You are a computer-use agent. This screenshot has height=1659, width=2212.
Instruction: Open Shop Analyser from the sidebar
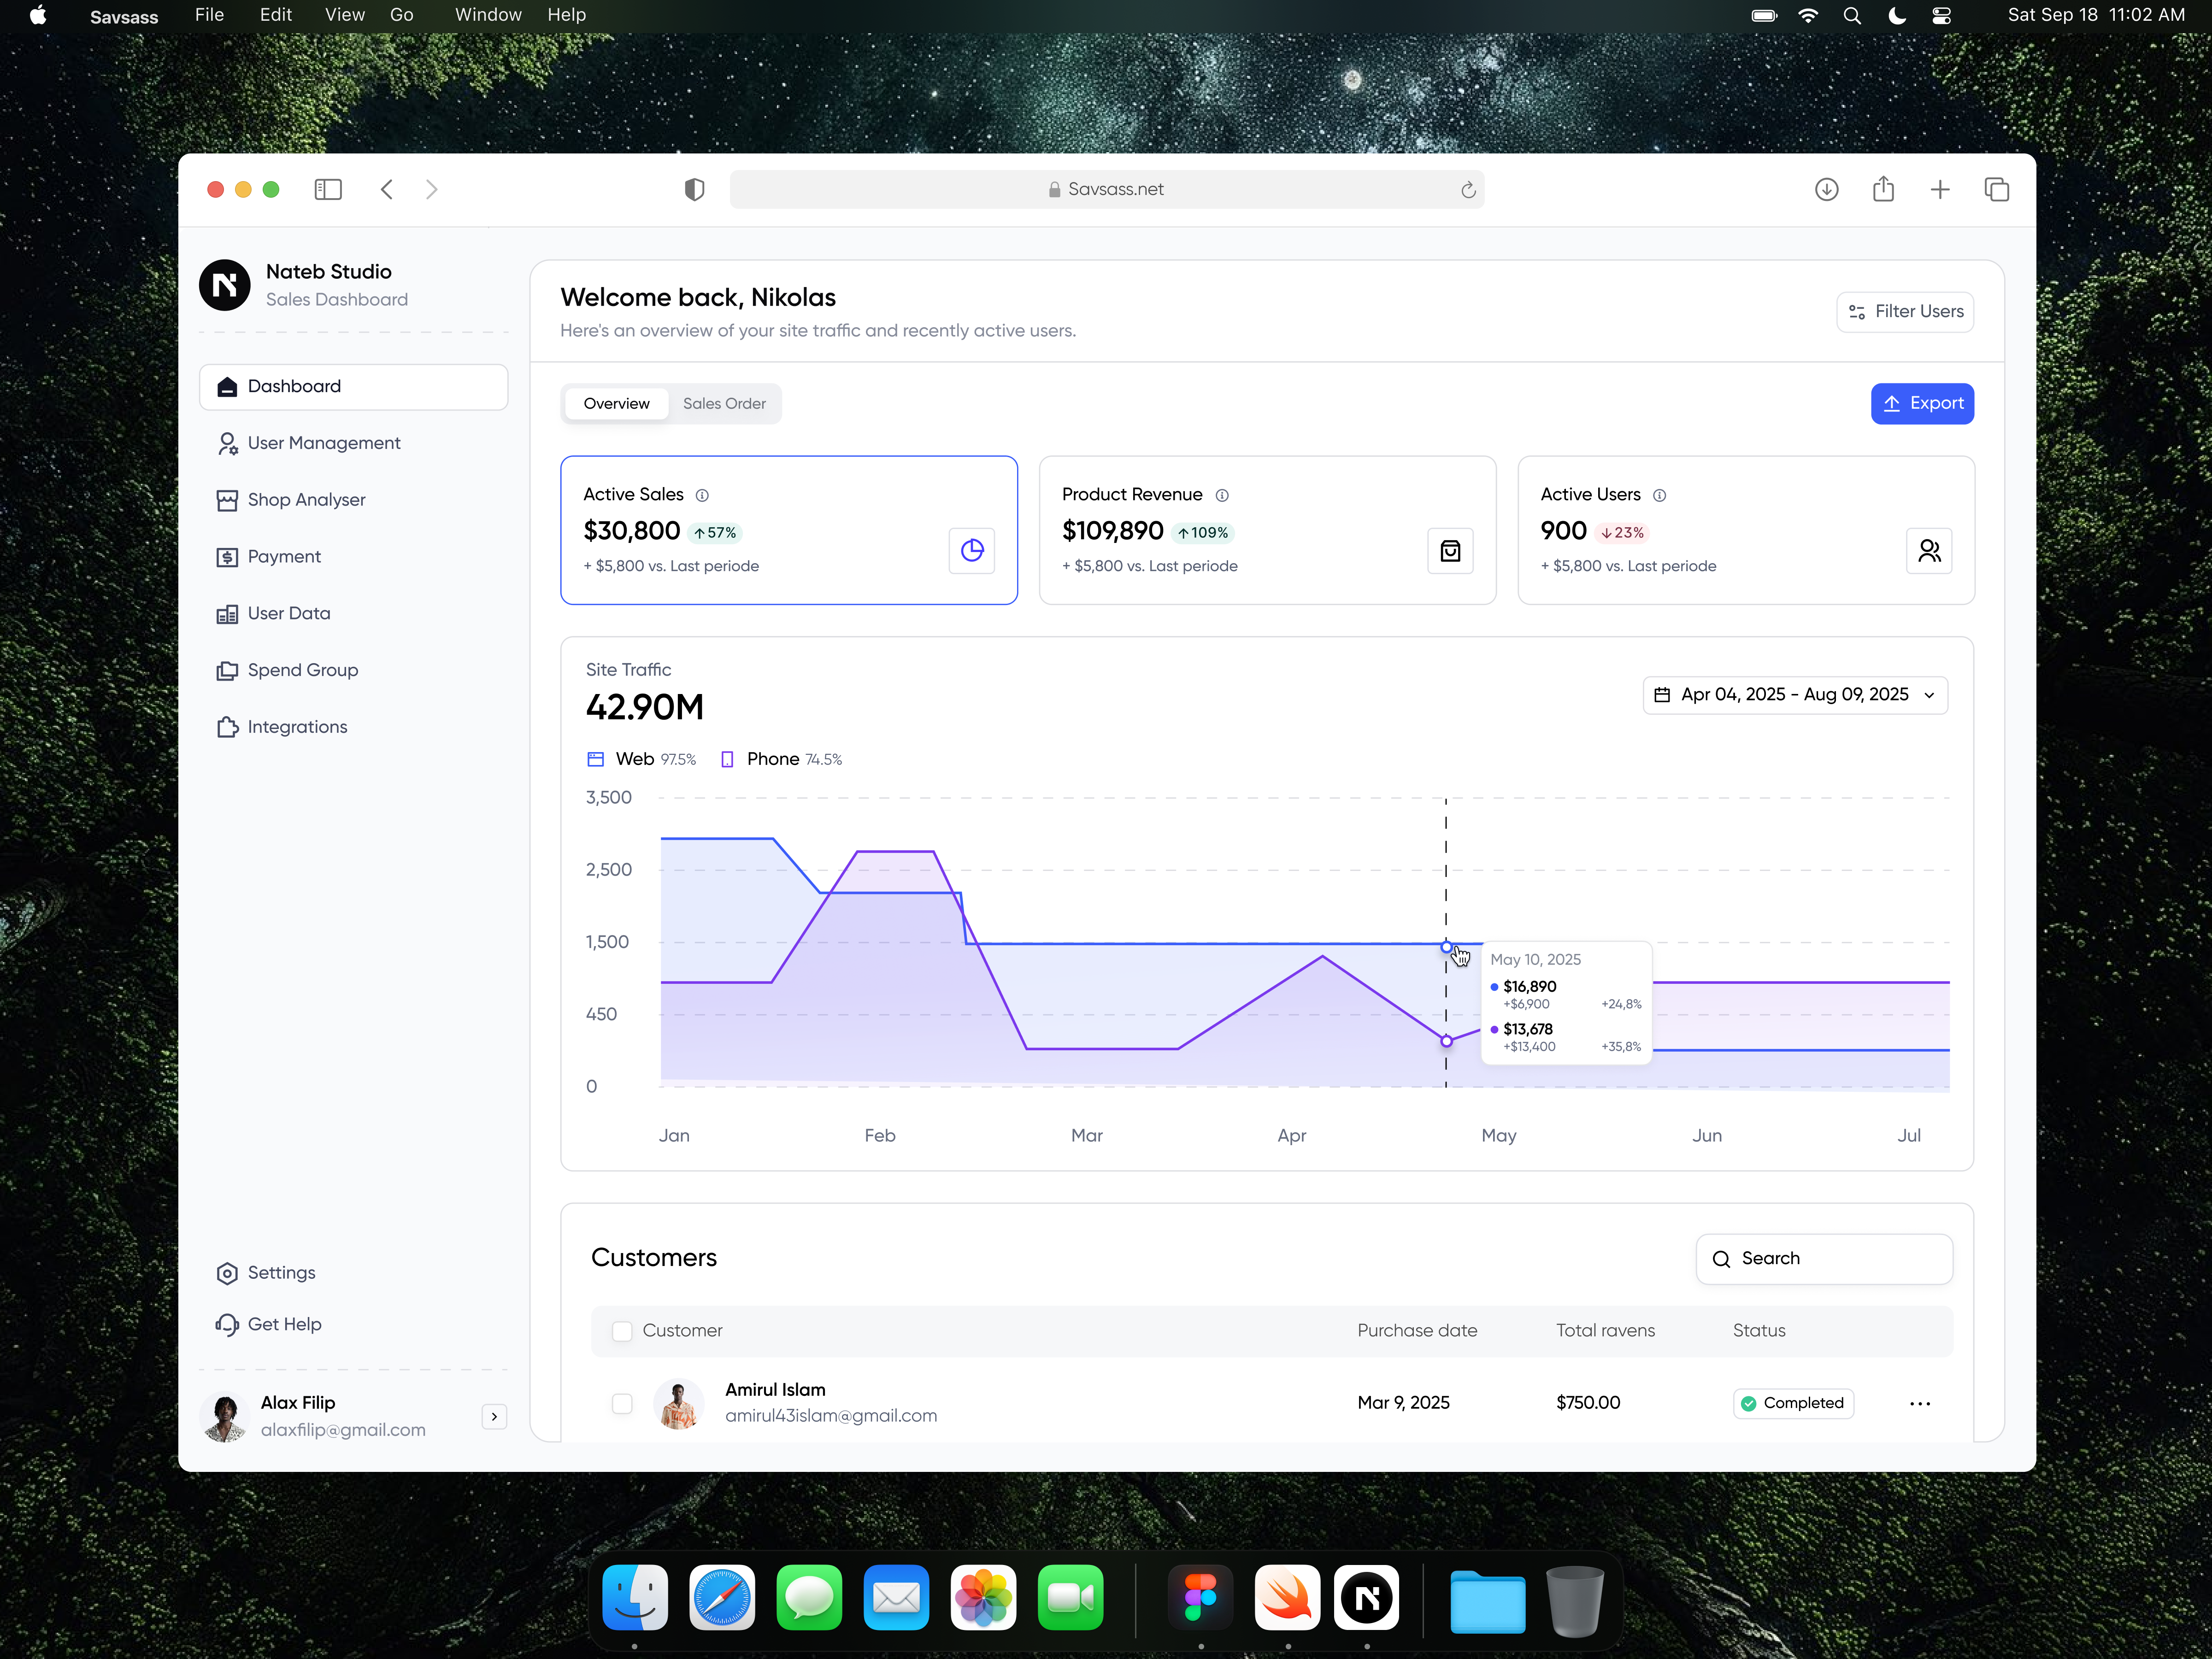pos(306,500)
